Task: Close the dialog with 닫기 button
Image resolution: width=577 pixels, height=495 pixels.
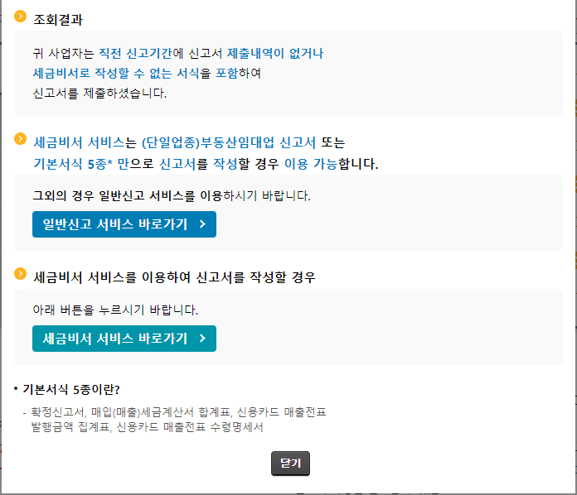Action: point(290,464)
